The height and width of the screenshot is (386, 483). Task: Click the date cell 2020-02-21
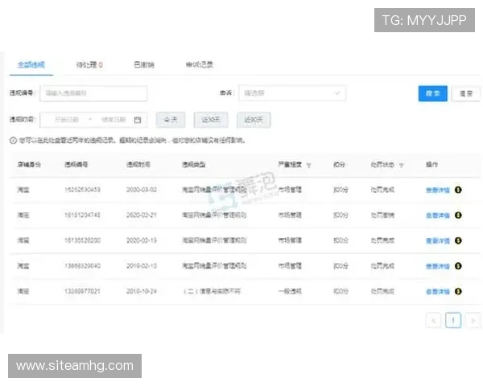142,215
